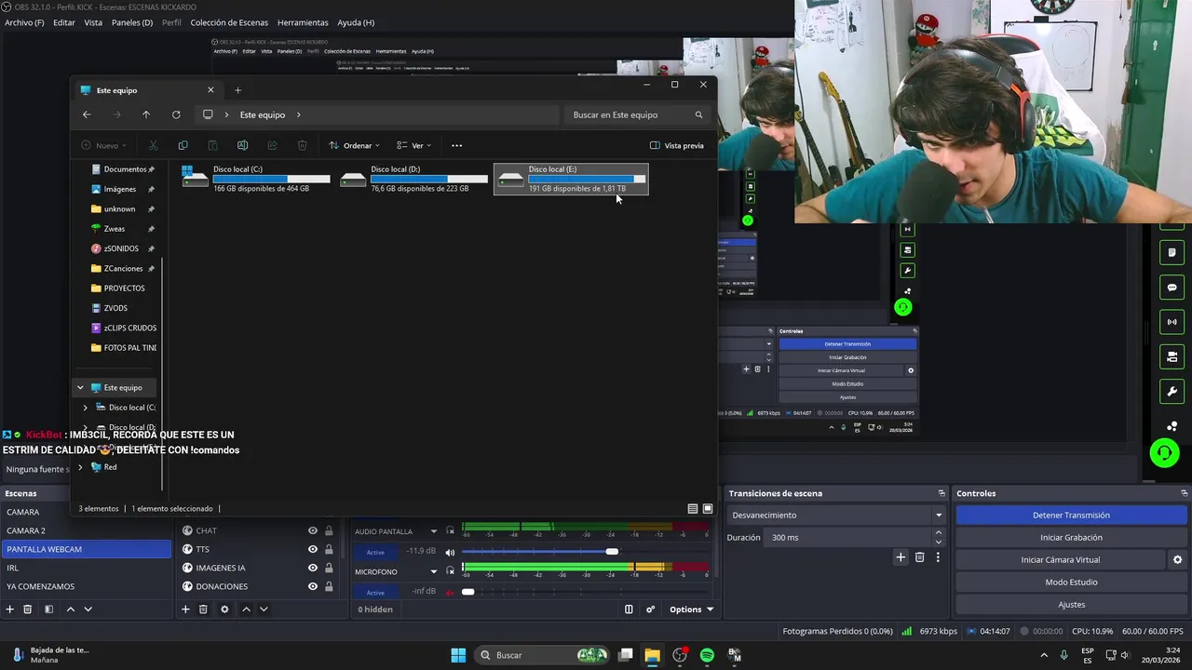Show hidden system tray icons chevron
1192x670 pixels.
[x=1044, y=655]
